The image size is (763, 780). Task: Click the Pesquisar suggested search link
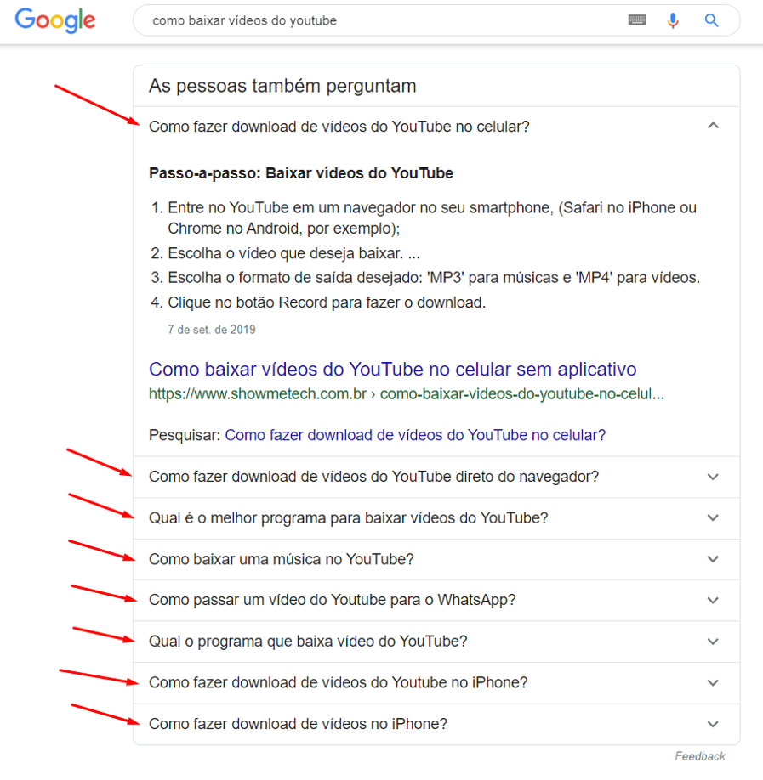coord(415,435)
